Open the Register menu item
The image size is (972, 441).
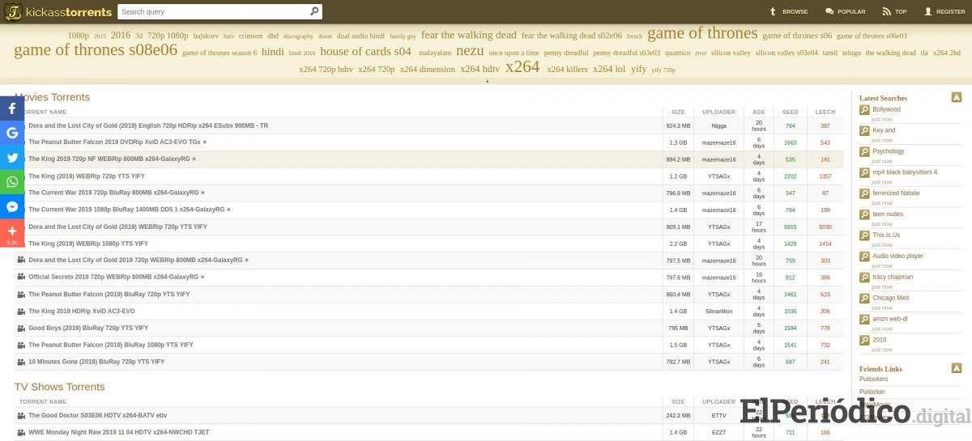[944, 11]
